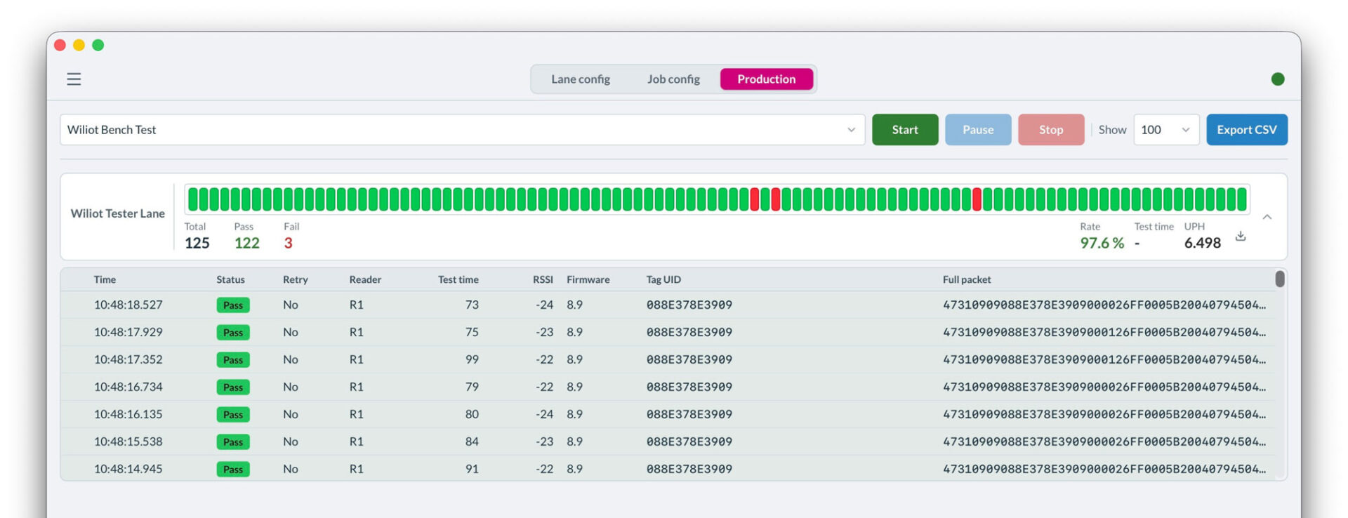Click the last red failed bar in progress strip
This screenshot has width=1348, height=518.
coord(977,199)
